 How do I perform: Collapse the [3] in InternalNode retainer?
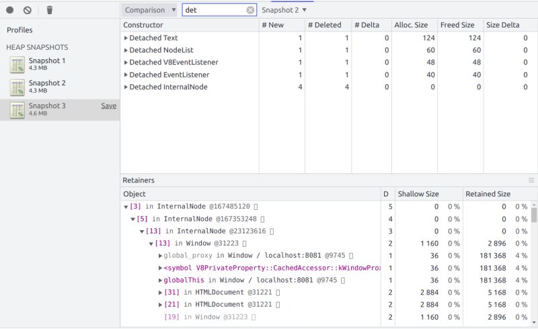point(126,207)
